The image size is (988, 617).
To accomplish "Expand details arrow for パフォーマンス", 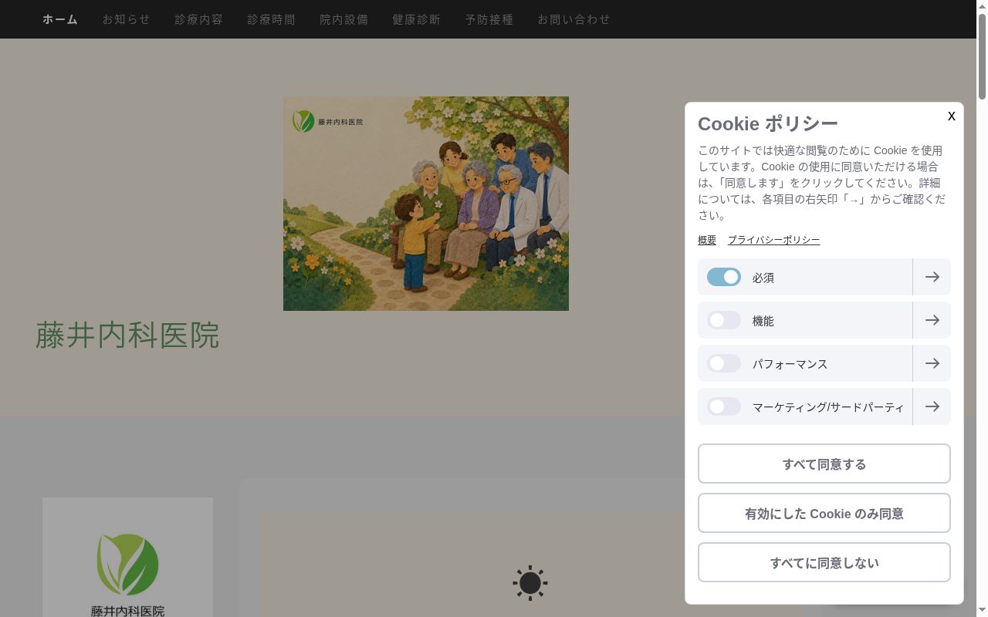I will click(932, 363).
